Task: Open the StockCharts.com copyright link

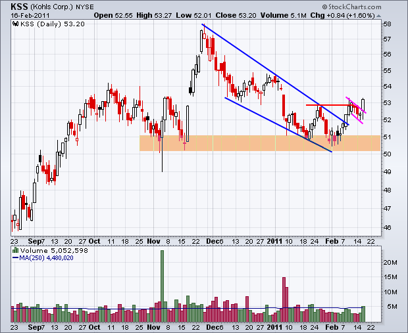Action: 352,7
